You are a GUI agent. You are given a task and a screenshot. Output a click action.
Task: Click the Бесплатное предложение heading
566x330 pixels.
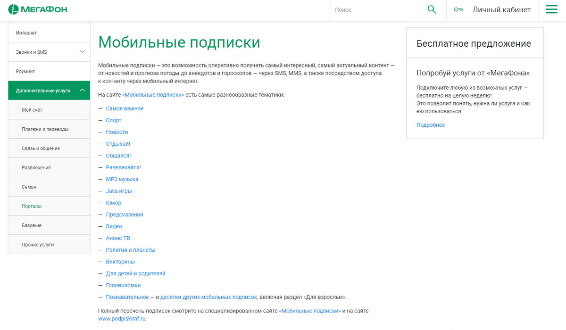(x=474, y=44)
